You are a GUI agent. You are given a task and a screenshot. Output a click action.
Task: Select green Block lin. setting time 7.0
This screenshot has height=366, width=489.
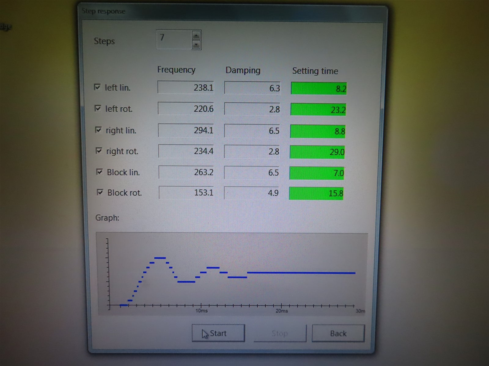317,173
